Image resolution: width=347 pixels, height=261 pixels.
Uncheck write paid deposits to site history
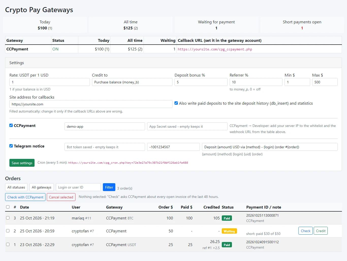click(x=176, y=103)
